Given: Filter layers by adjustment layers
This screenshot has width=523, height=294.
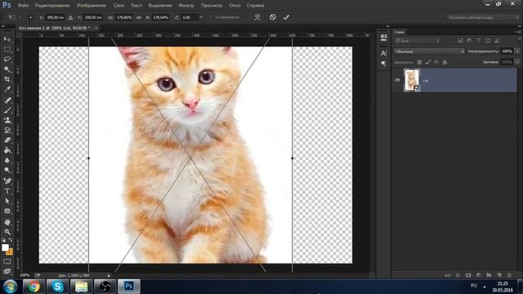Looking at the screenshot, I should coord(469,41).
